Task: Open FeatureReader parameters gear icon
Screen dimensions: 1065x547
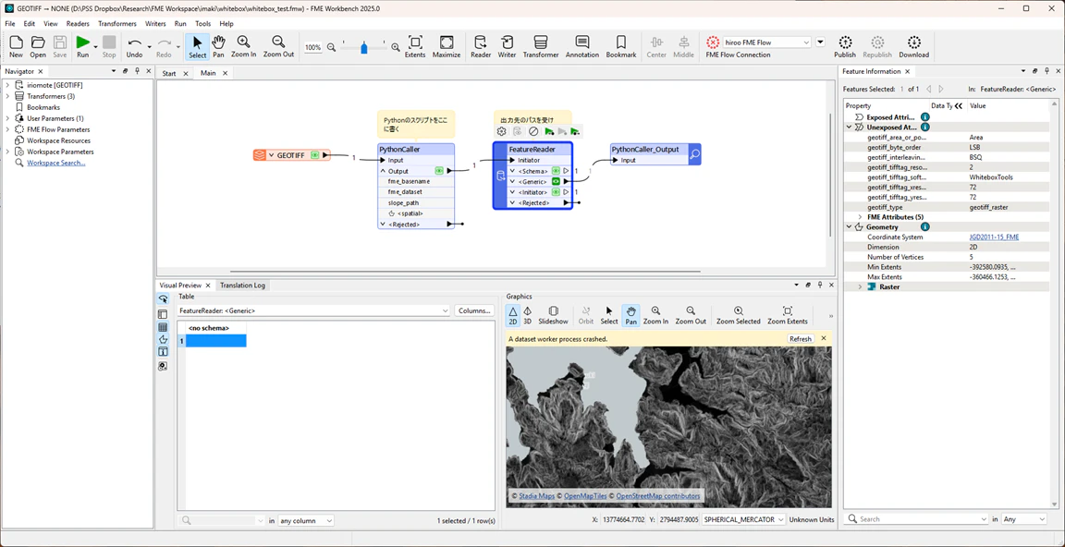Action: tap(501, 131)
